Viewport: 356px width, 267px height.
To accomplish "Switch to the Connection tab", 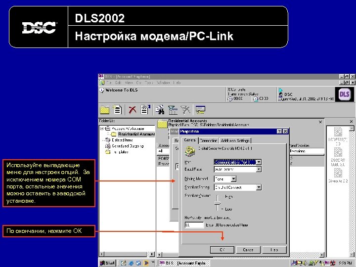I will tap(209, 141).
